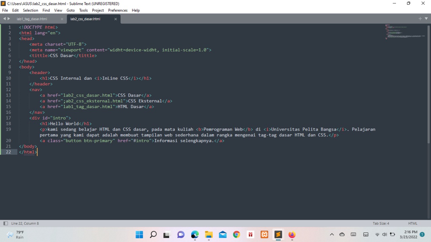Screen dimensions: 431x242
Task: Toggle the side bar status icon
Action: (5, 223)
